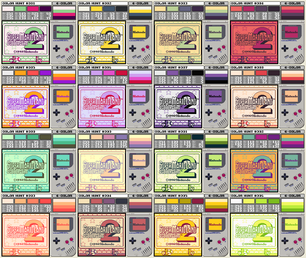Pick the peach swatch in Color Hunt #088
The image size is (306, 258).
point(249,73)
